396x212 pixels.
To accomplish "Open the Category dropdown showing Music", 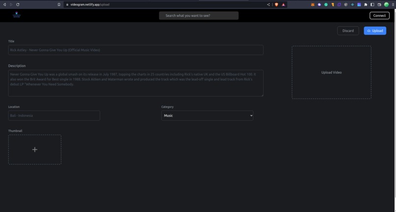I will (x=207, y=116).
